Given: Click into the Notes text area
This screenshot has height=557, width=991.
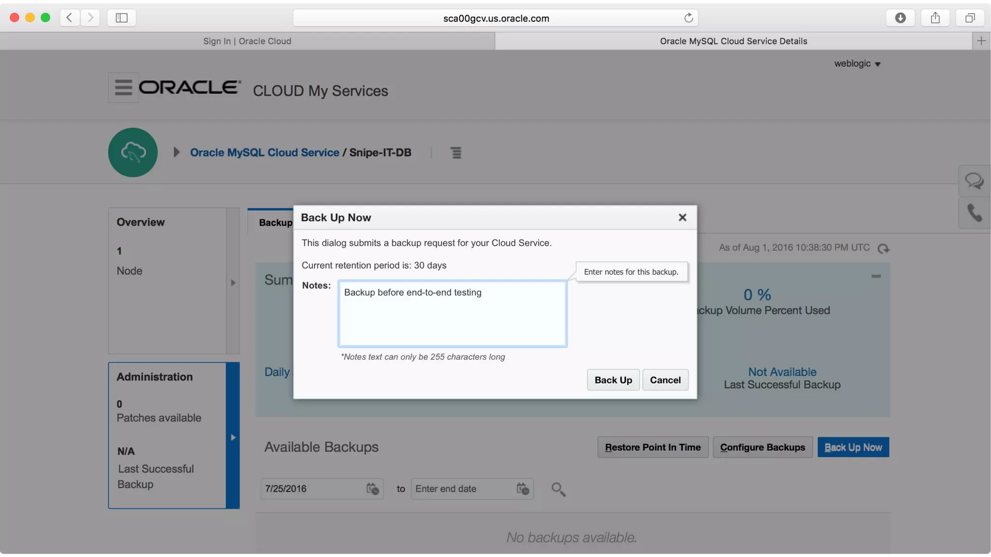Looking at the screenshot, I should [x=452, y=313].
